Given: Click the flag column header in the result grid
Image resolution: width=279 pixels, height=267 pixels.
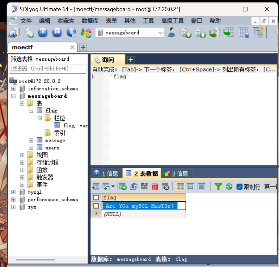Looking at the screenshot, I should click(144, 197).
